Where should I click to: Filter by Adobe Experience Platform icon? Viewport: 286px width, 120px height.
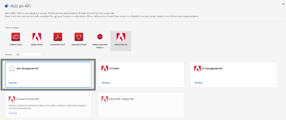[100, 37]
